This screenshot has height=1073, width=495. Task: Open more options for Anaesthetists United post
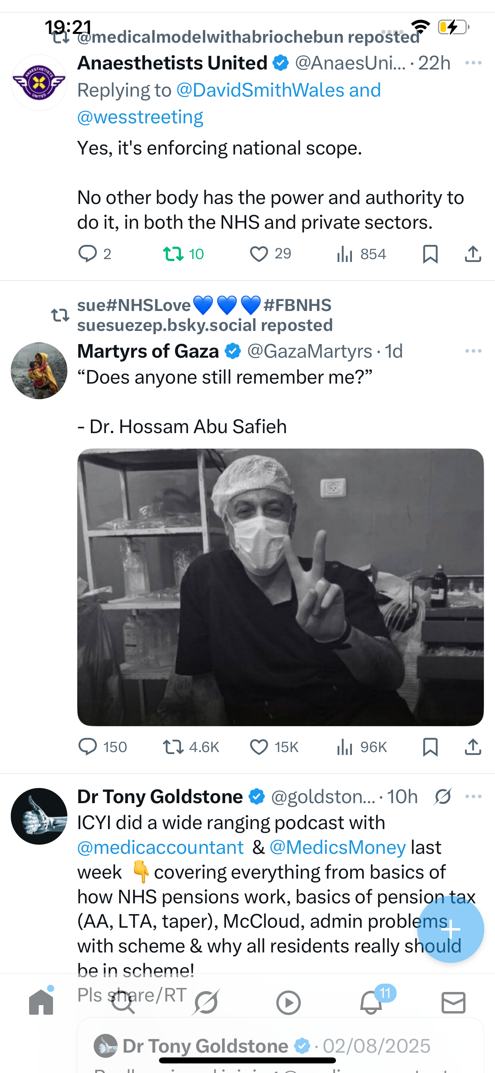pos(473,63)
